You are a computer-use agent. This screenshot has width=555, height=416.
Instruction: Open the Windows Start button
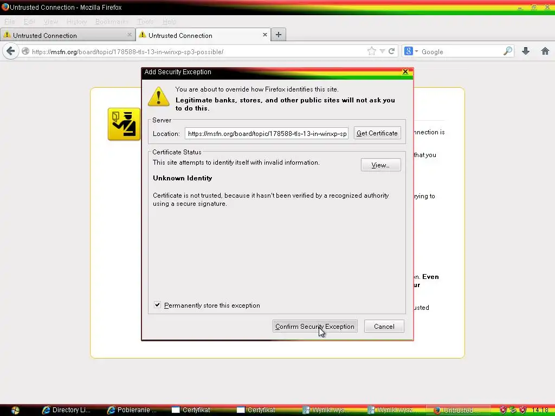(15, 409)
